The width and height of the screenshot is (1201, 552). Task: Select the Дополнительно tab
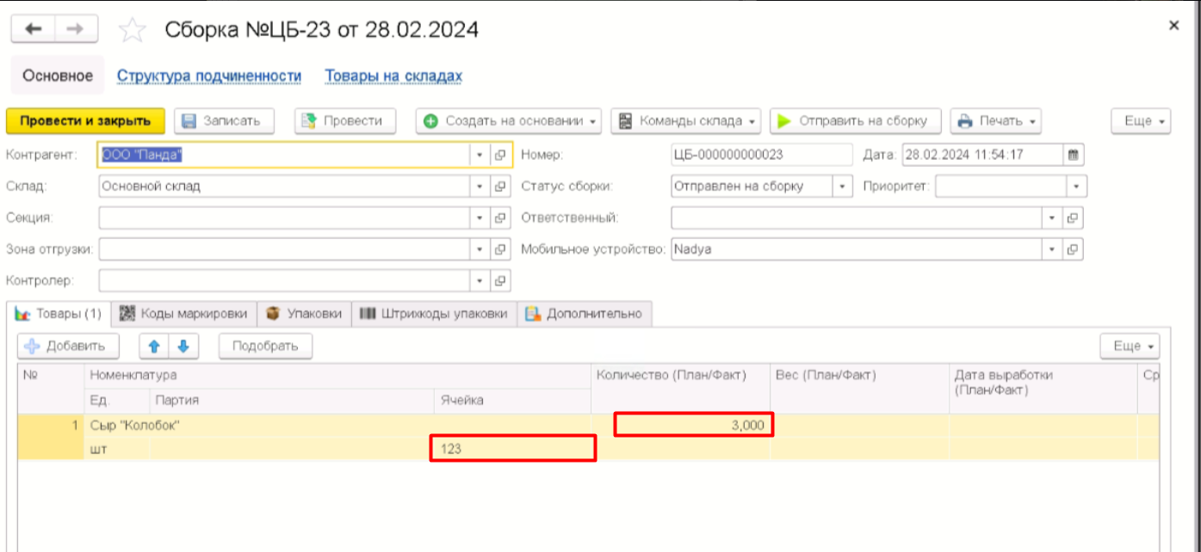tap(585, 314)
